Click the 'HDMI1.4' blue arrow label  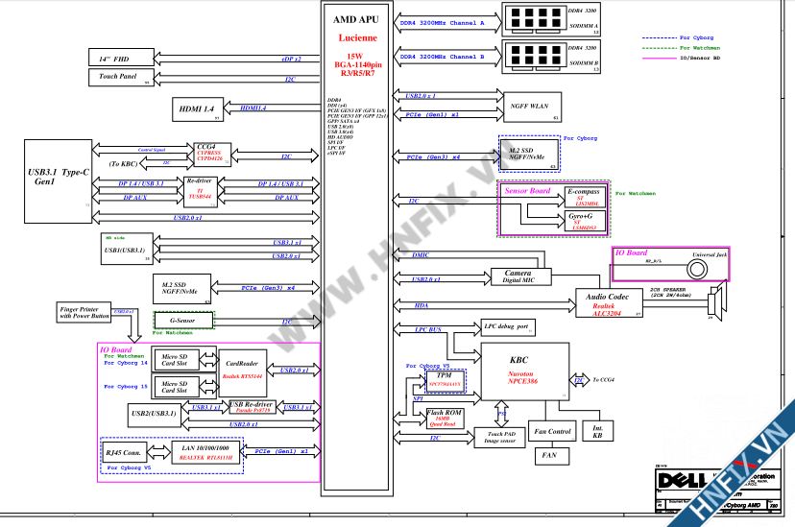click(x=253, y=108)
